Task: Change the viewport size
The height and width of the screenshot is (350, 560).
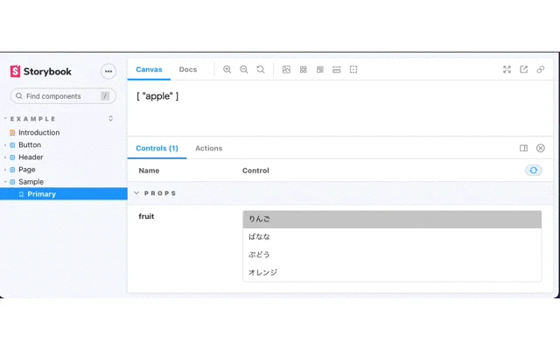Action: [320, 70]
